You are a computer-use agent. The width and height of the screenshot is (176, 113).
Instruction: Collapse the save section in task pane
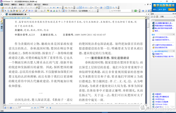click(x=174, y=34)
